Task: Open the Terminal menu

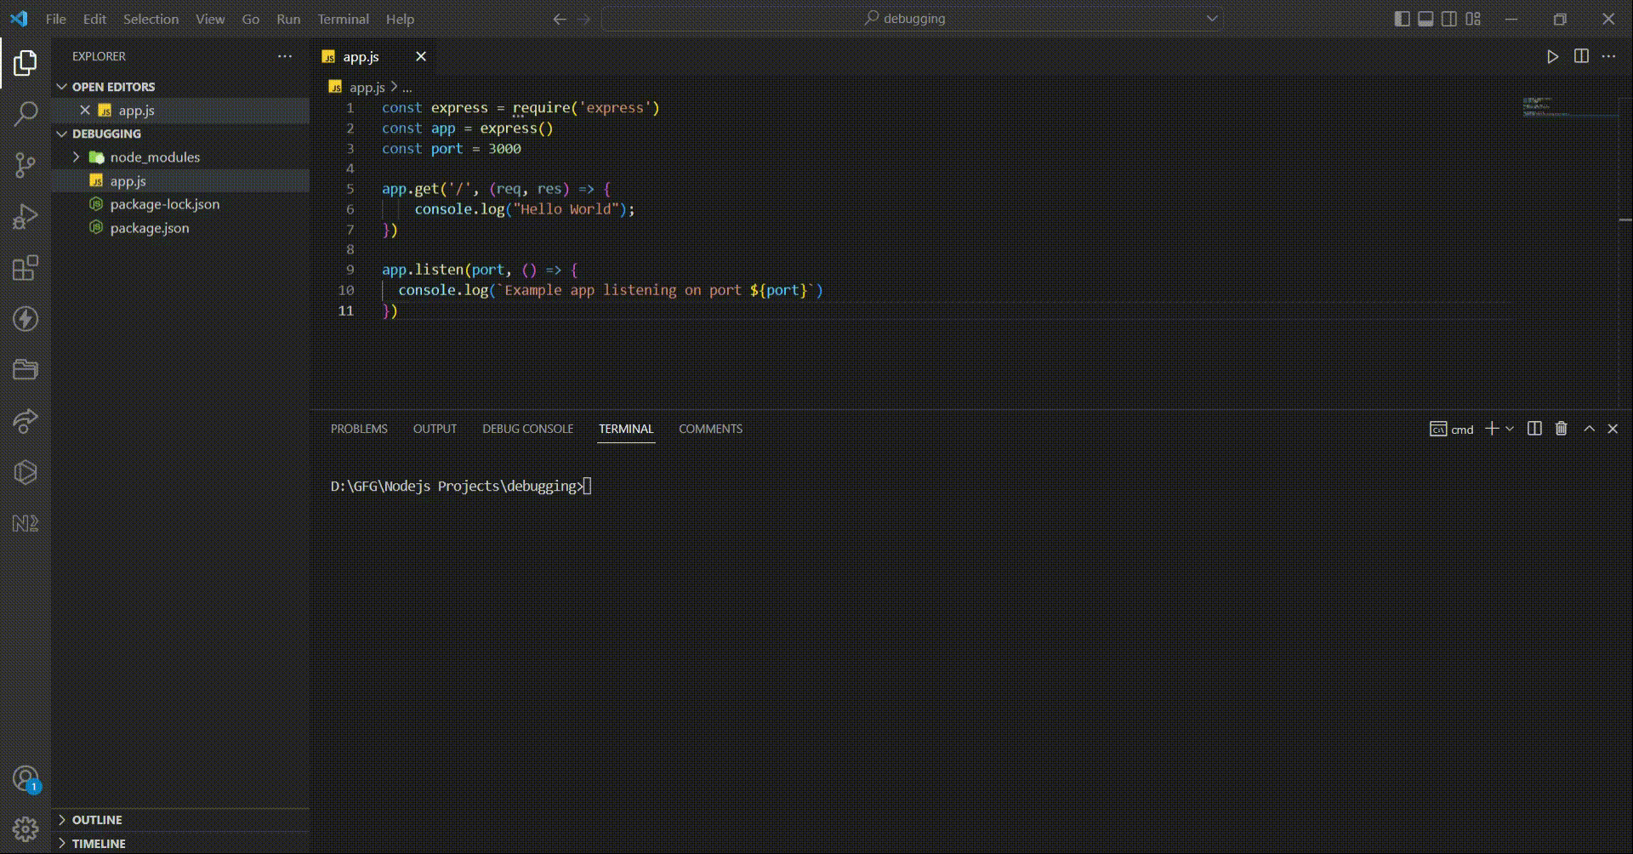Action: (x=343, y=19)
